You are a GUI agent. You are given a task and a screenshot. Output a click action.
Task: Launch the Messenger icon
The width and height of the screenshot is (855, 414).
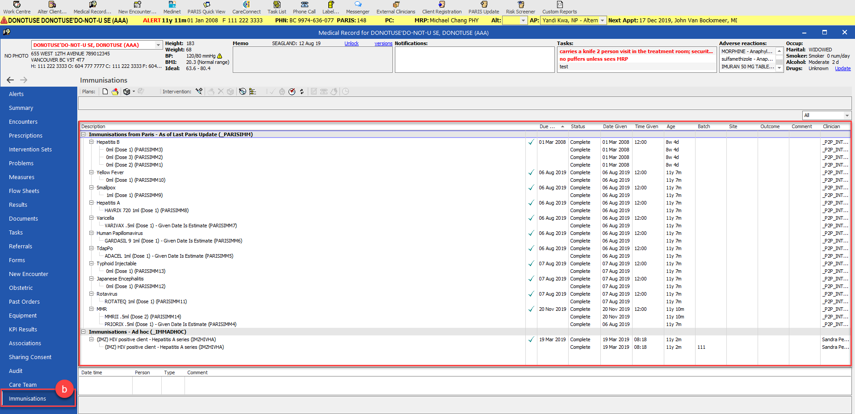358,8
